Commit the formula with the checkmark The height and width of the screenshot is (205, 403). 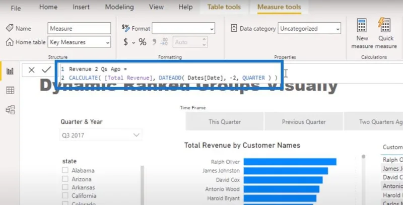(46, 70)
